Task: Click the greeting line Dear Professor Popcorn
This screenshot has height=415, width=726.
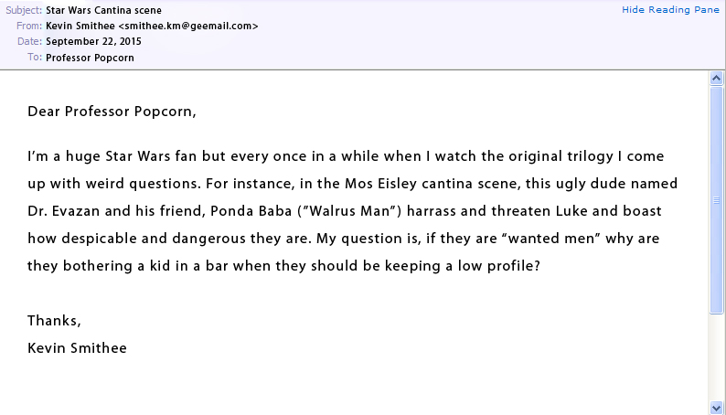Action: 112,112
